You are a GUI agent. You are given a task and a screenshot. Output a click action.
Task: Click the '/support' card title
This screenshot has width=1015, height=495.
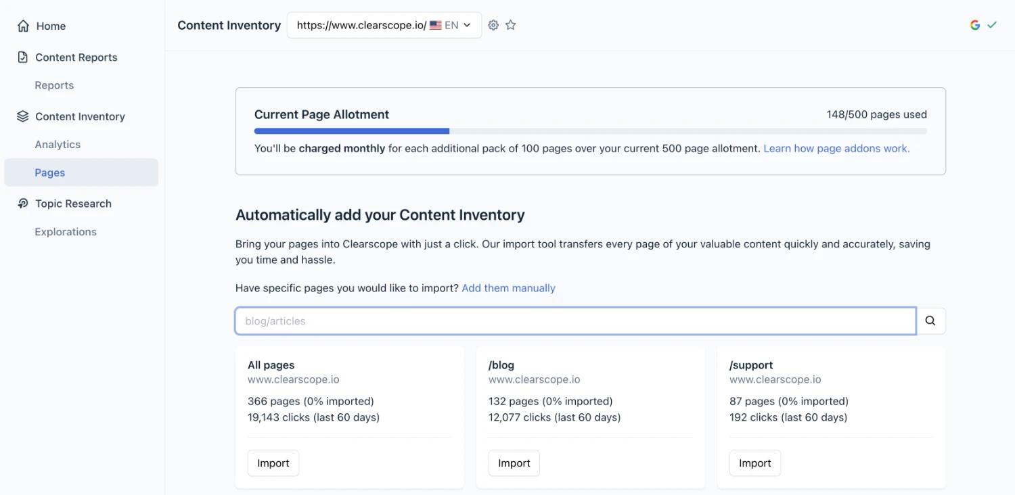751,365
